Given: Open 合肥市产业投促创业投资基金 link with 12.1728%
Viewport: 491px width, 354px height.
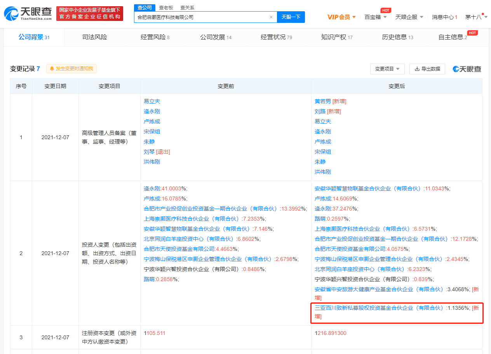Looking at the screenshot, I should point(382,239).
